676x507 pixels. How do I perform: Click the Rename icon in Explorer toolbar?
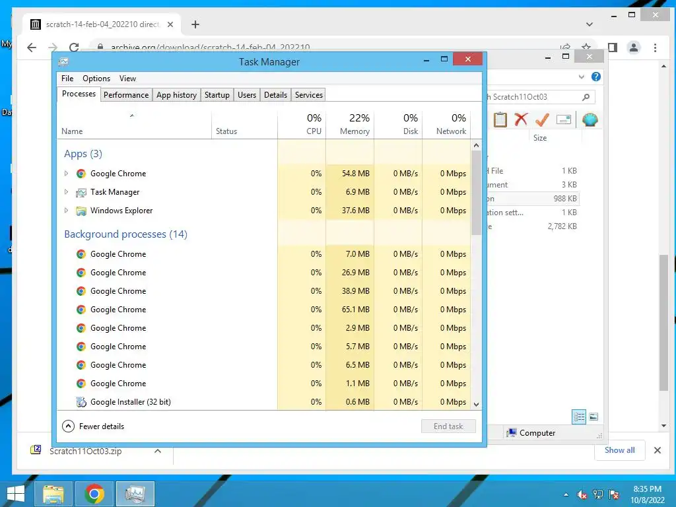coord(564,119)
